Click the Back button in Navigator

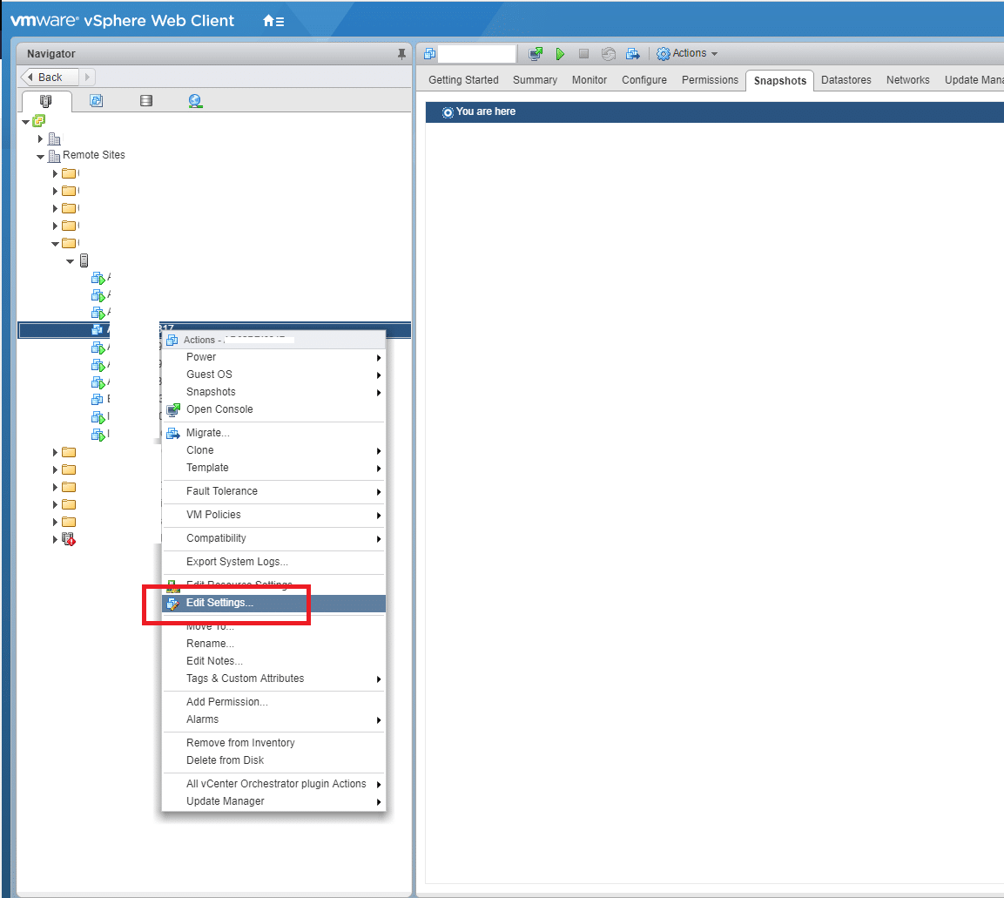pos(50,77)
